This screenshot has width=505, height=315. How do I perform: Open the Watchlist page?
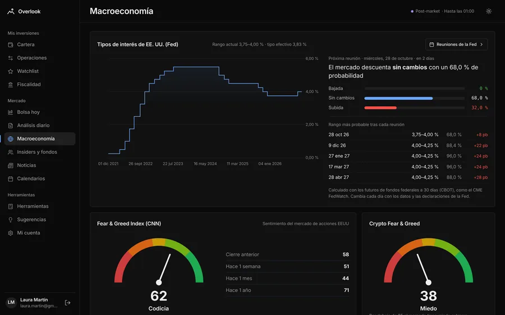coord(40,71)
